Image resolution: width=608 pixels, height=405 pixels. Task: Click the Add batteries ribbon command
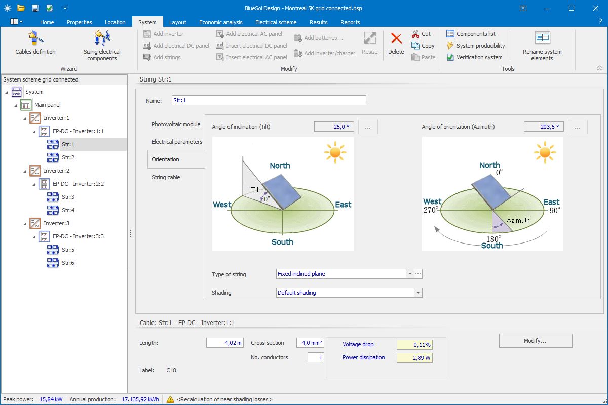pyautogui.click(x=318, y=38)
